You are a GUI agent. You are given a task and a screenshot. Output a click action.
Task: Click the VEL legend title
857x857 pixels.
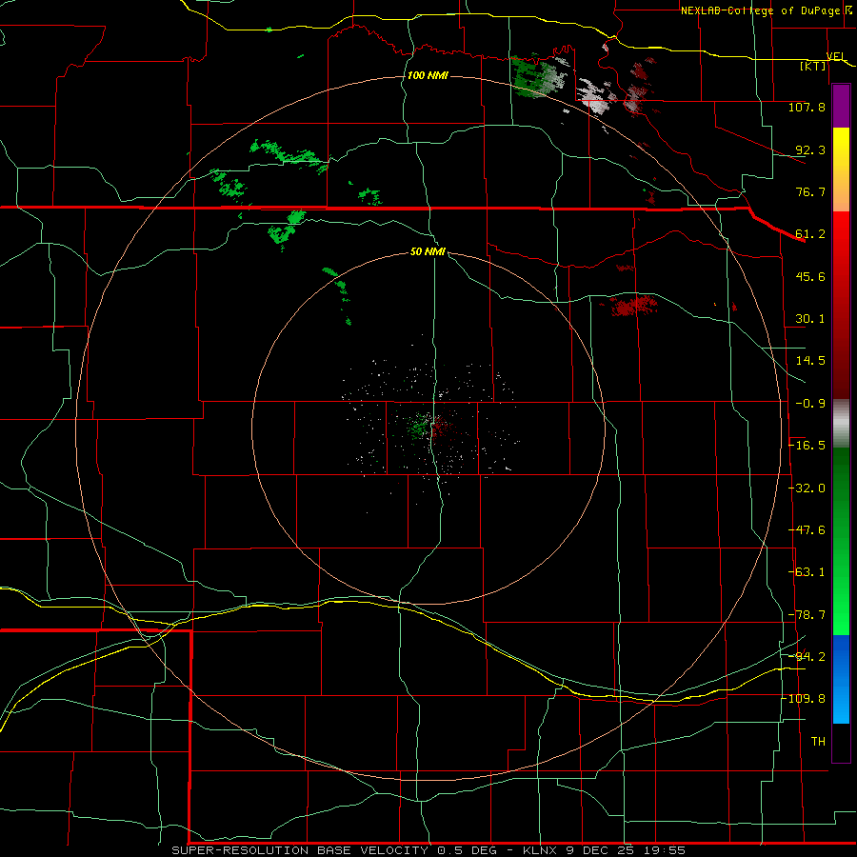coord(835,56)
